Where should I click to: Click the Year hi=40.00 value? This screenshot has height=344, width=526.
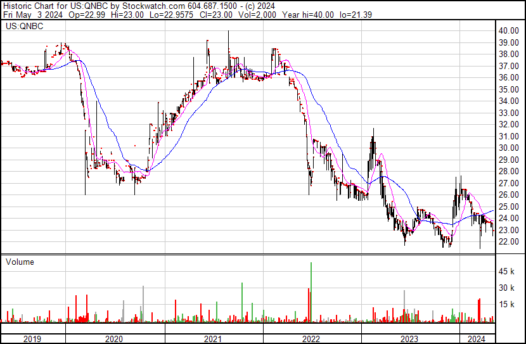click(x=308, y=15)
